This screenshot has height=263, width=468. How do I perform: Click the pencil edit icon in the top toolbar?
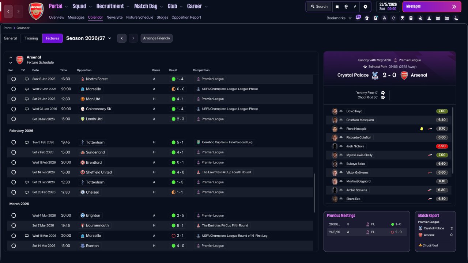point(355,7)
